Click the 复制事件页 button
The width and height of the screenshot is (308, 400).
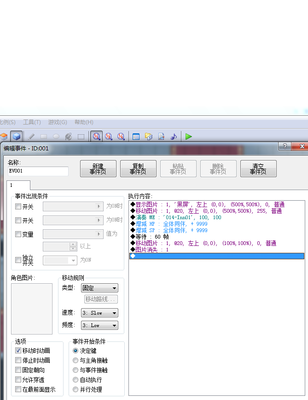click(138, 168)
